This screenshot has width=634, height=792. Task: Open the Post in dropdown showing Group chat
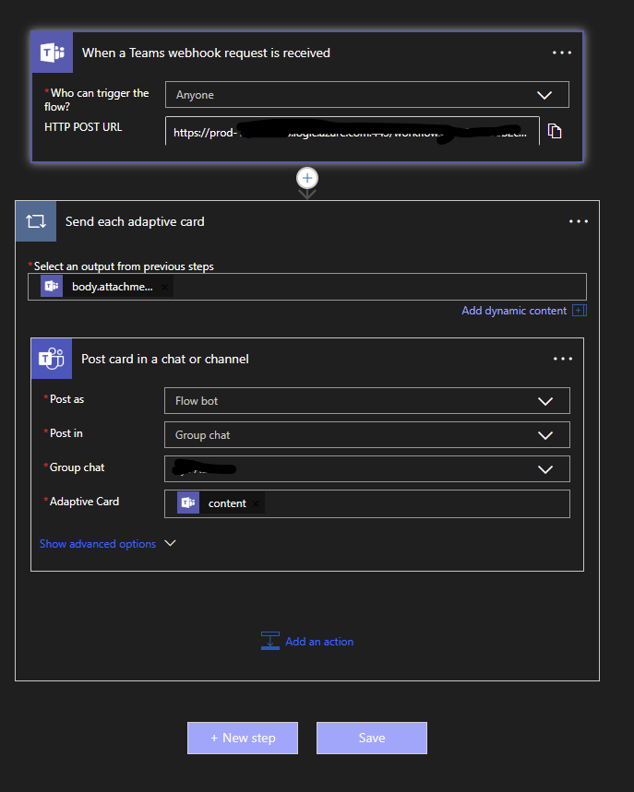coord(367,435)
